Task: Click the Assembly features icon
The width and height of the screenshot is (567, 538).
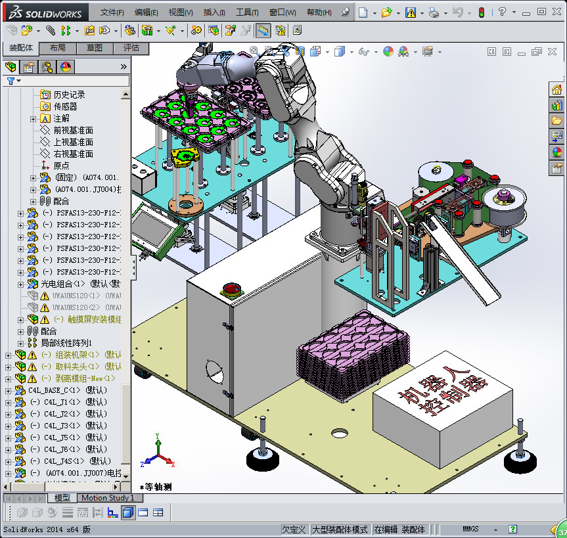Action: [x=147, y=30]
